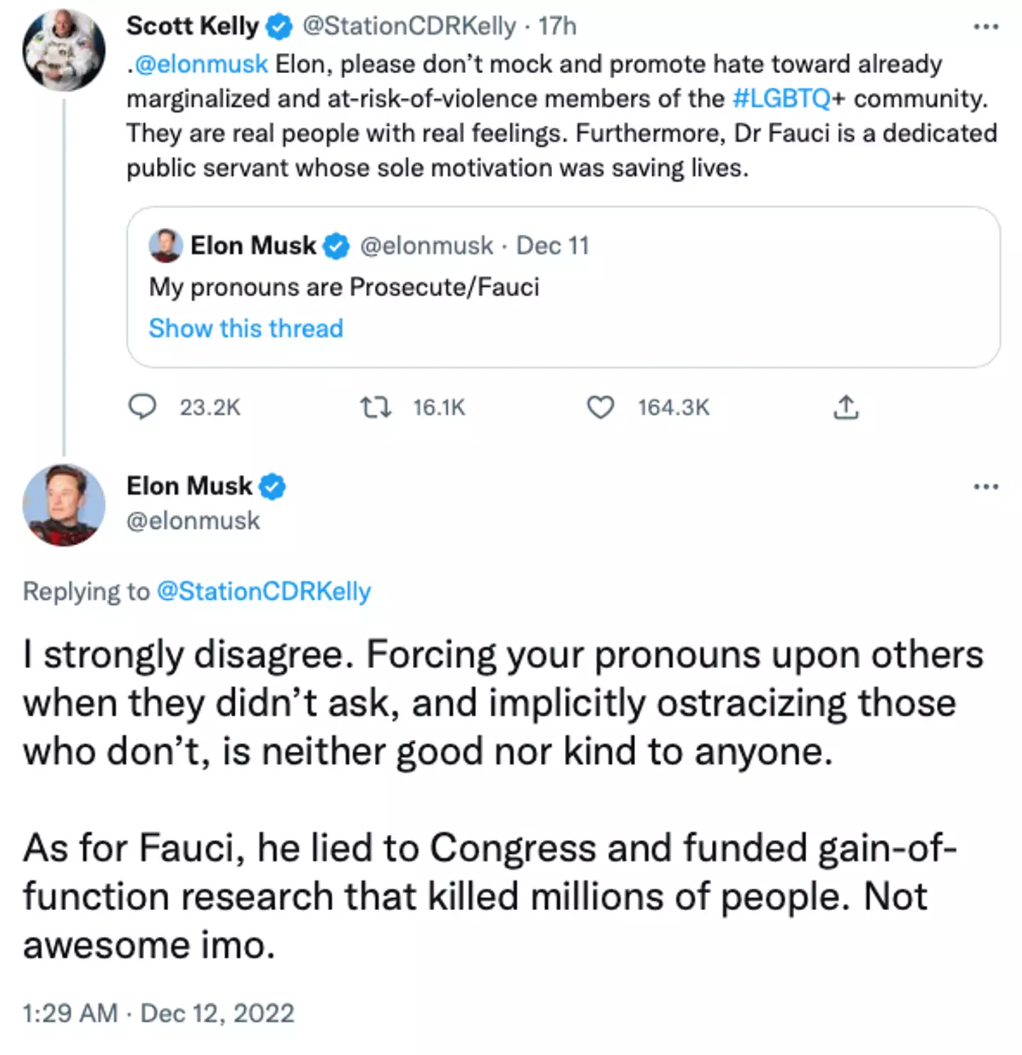Click the @StationCDRKelly link after "Replying to"

click(263, 591)
